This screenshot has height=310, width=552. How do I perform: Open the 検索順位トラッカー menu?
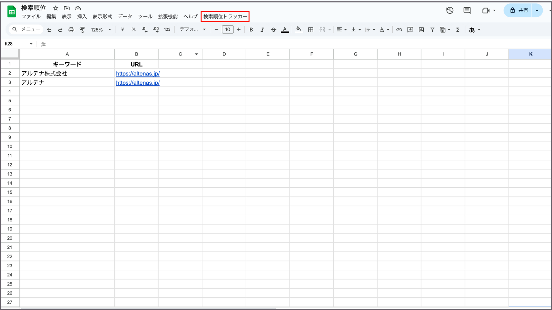(x=225, y=16)
